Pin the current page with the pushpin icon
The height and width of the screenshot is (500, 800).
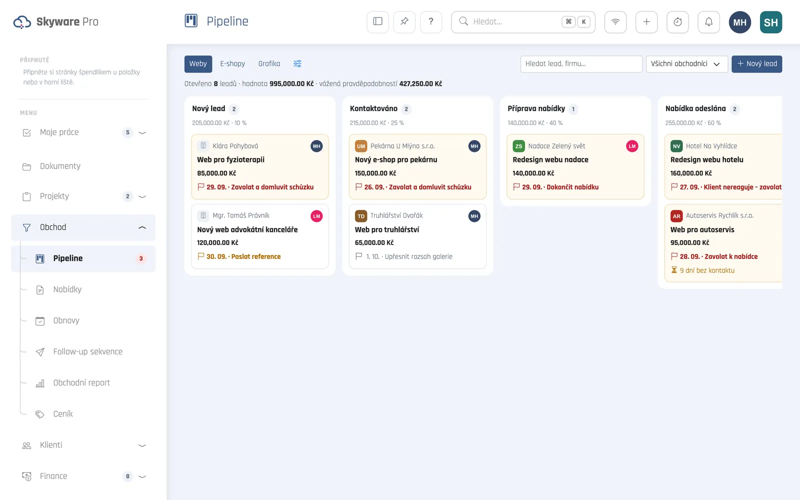click(404, 22)
